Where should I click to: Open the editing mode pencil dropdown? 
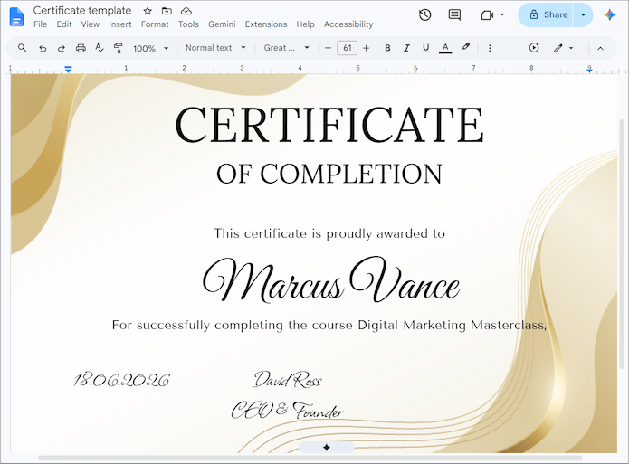[563, 48]
